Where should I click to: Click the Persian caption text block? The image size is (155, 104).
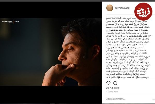[x=128, y=48]
